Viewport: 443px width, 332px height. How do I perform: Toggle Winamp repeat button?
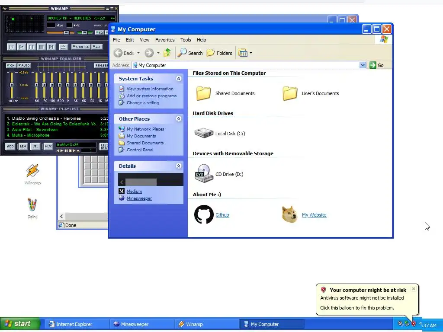[x=97, y=47]
